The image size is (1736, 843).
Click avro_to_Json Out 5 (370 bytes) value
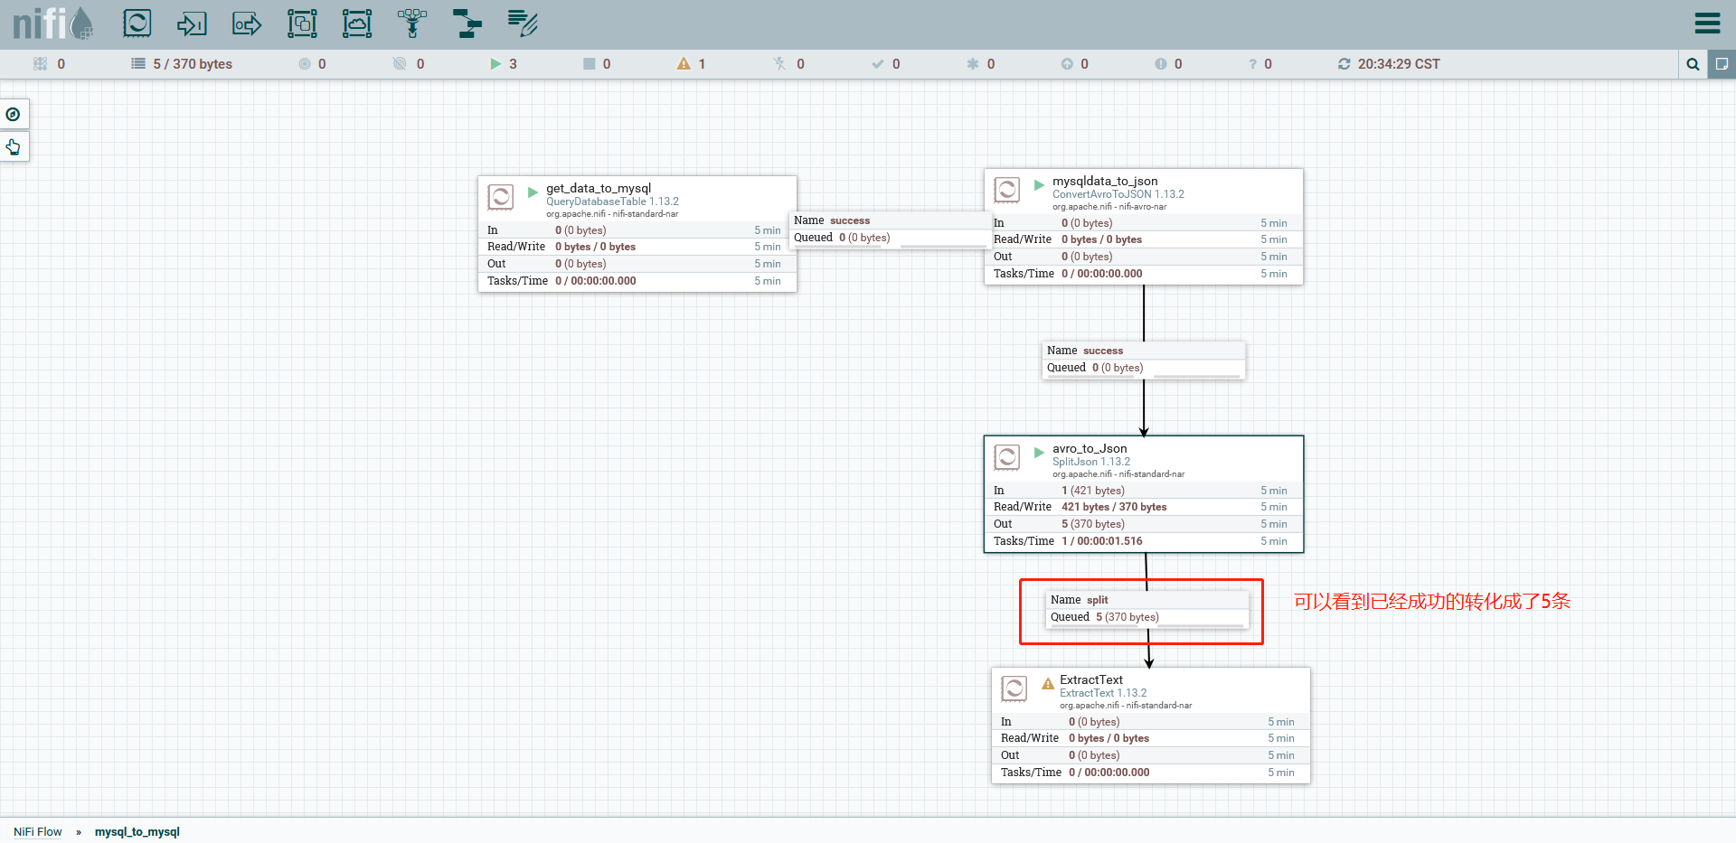(x=1093, y=524)
